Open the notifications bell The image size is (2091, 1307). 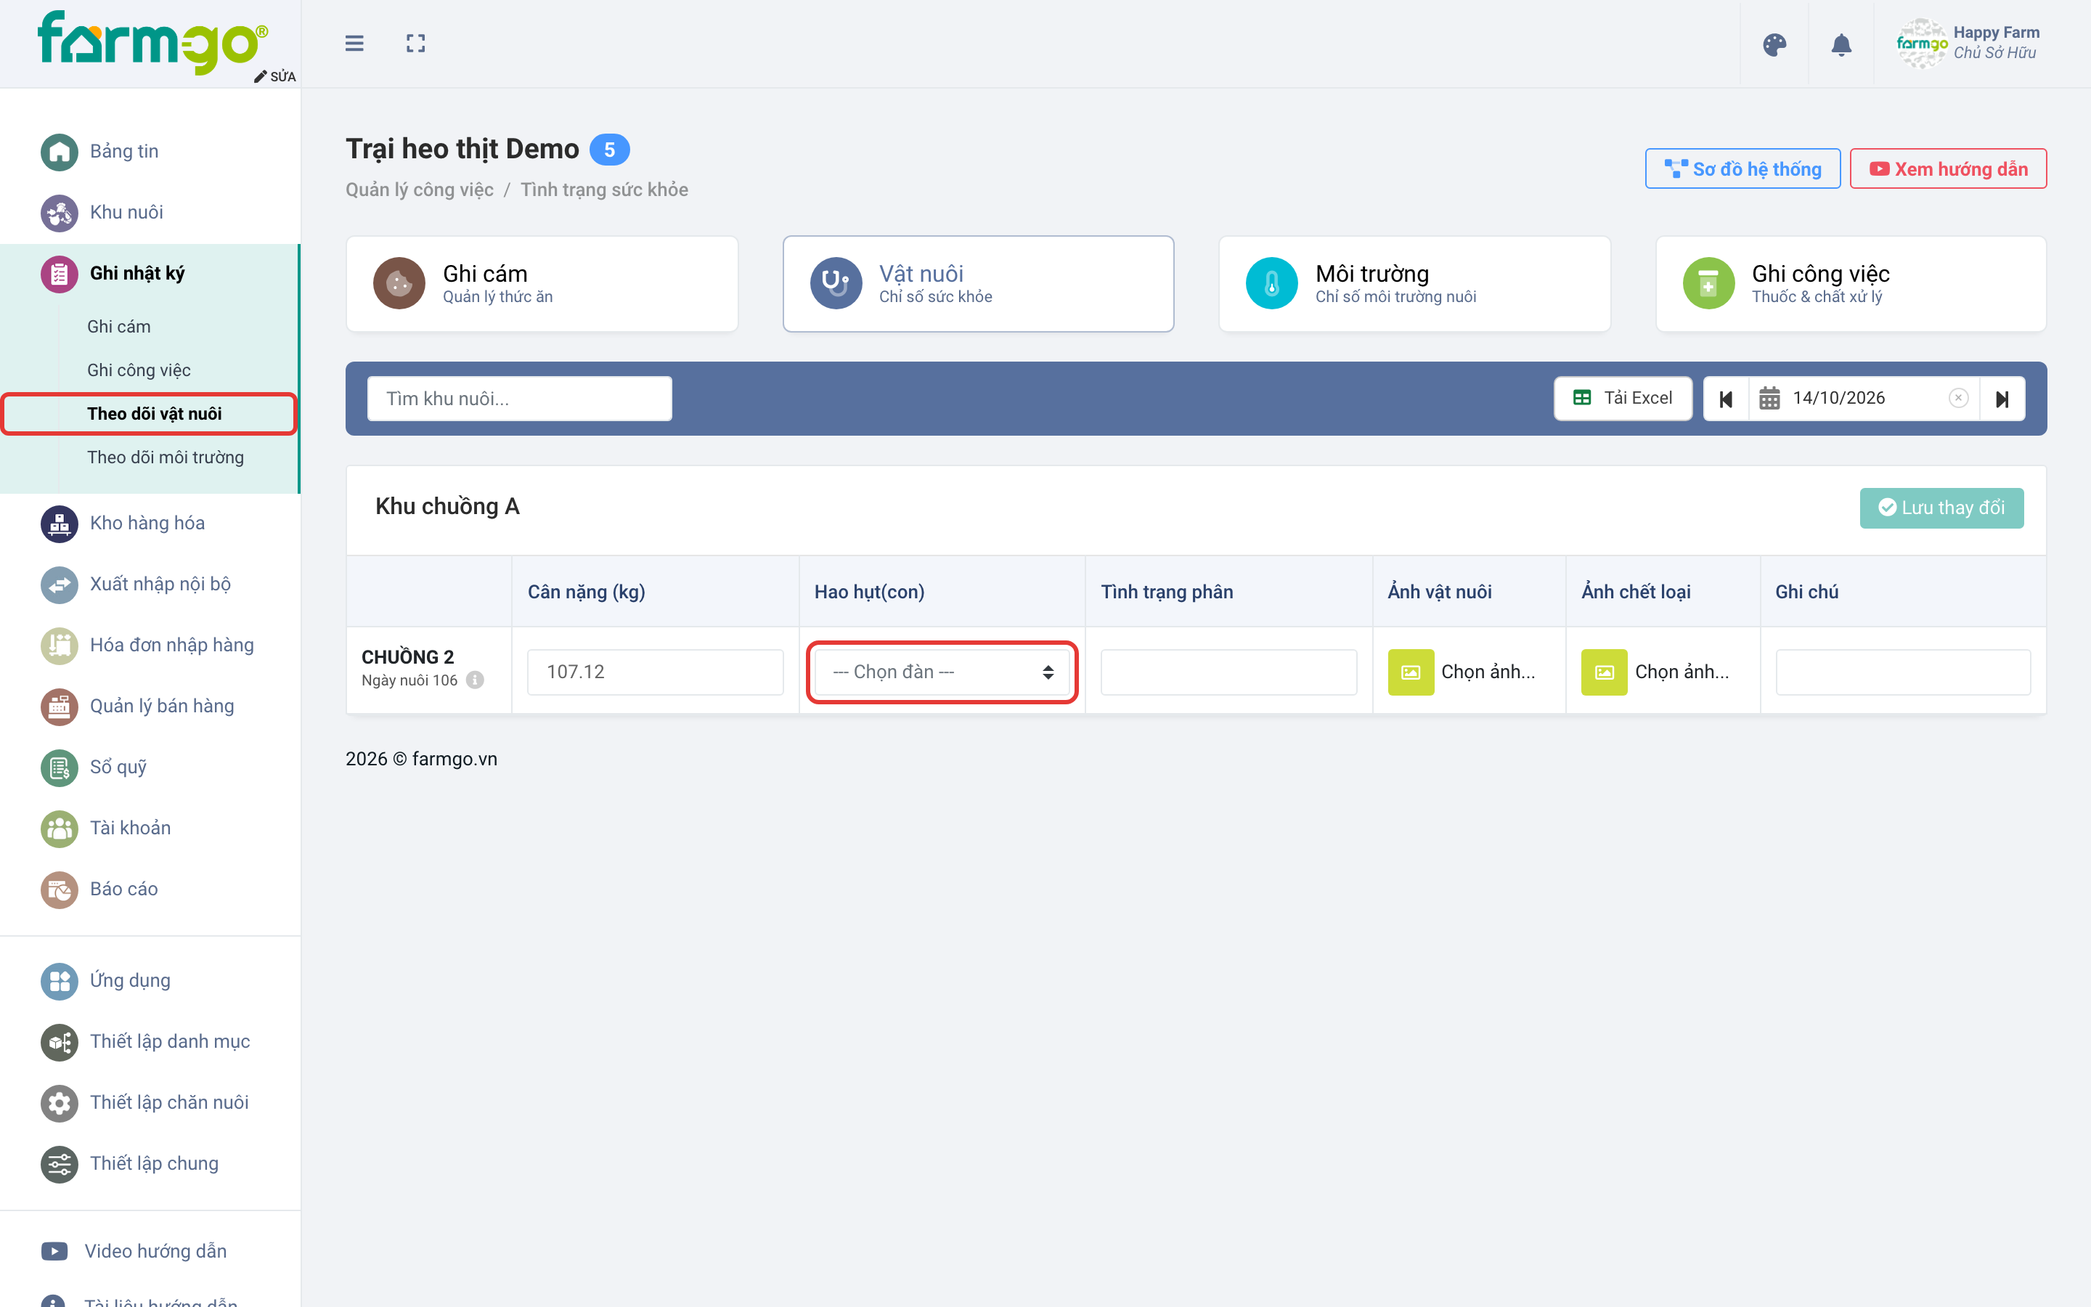click(x=1841, y=45)
